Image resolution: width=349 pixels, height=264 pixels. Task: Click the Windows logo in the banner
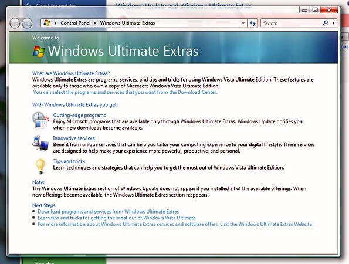click(x=39, y=52)
